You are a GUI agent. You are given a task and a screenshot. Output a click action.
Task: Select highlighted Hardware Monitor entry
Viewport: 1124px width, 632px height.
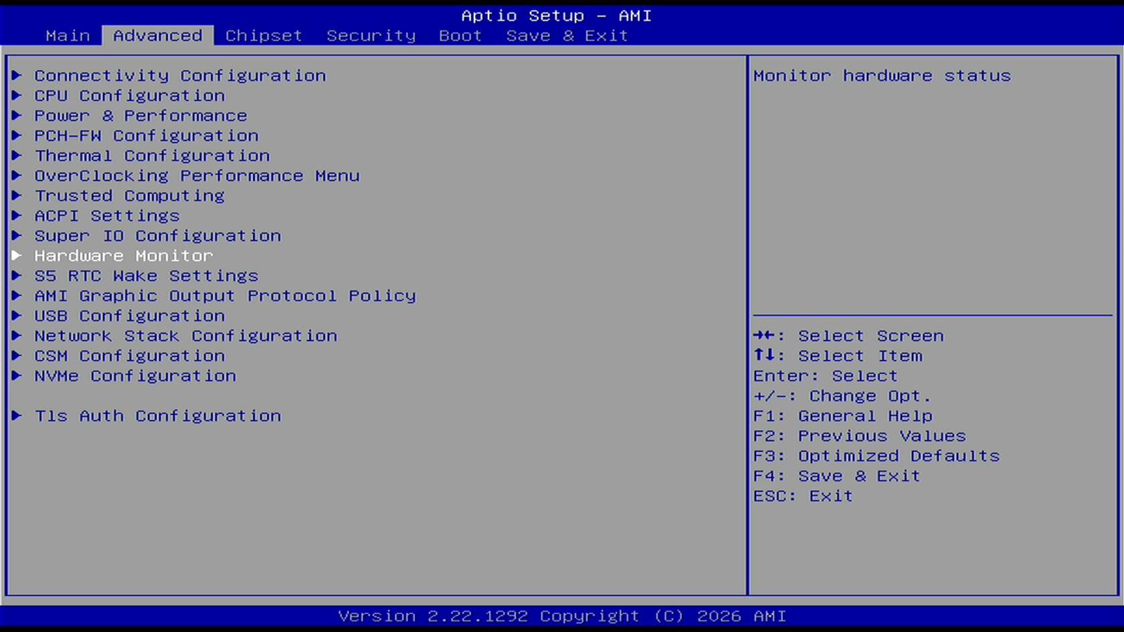point(124,256)
